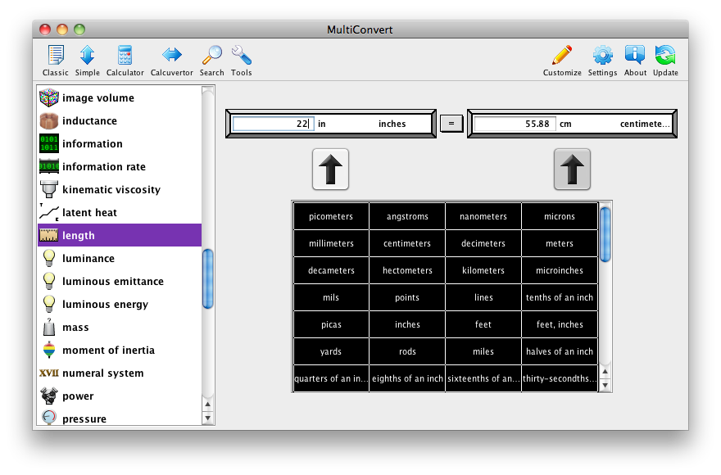
Task: Open the About info icon
Action: (x=635, y=61)
